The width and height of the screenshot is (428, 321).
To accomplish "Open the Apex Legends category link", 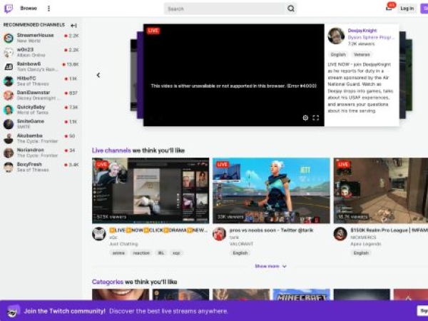I will pyautogui.click(x=365, y=244).
